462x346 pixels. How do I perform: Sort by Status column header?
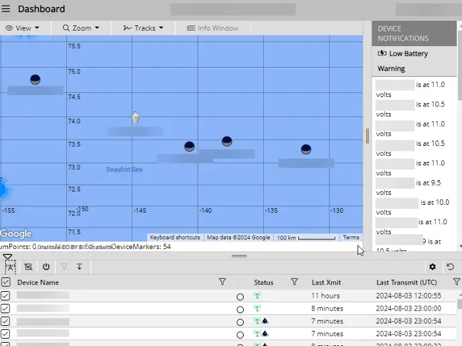click(x=263, y=282)
